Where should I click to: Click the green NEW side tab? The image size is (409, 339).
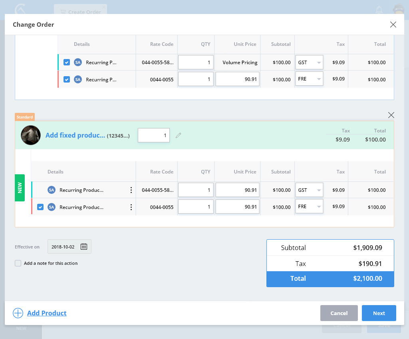point(20,188)
